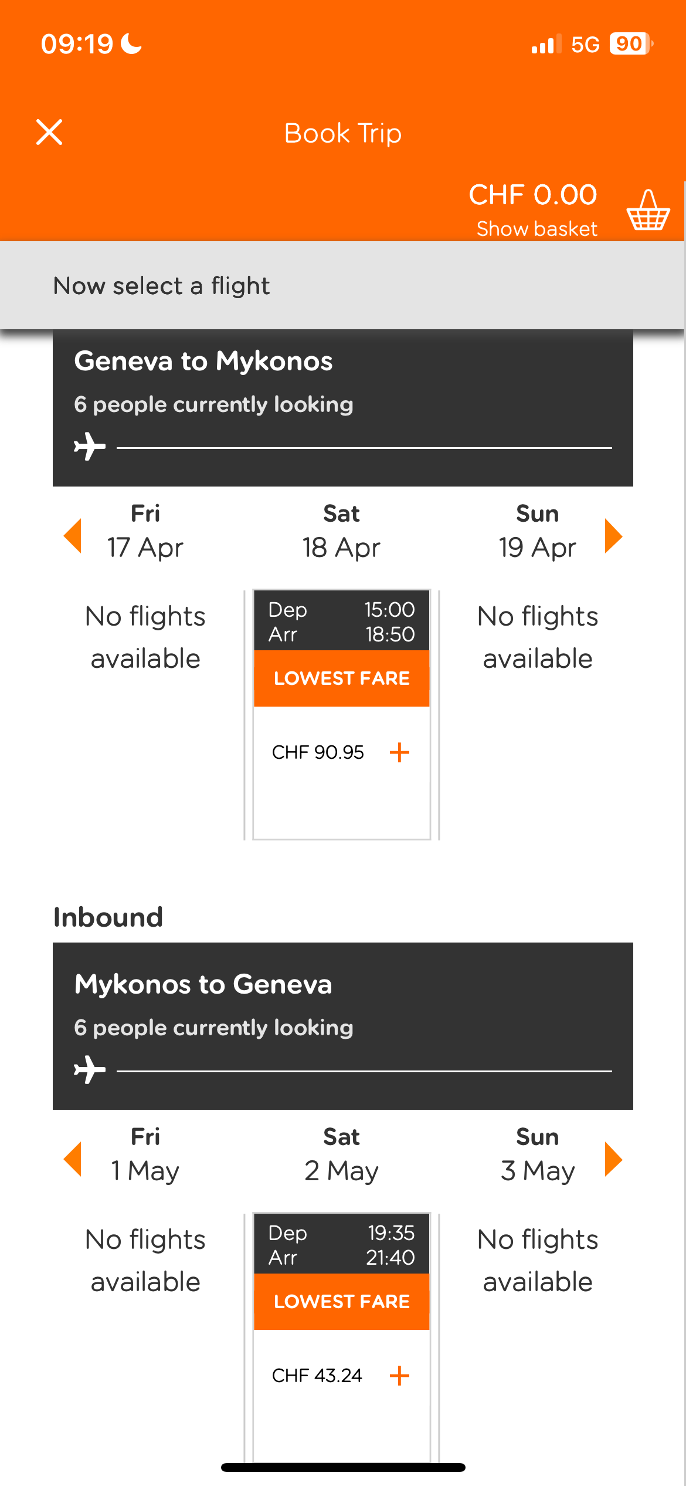Choose the Sun 19 Apr date

pyautogui.click(x=537, y=531)
